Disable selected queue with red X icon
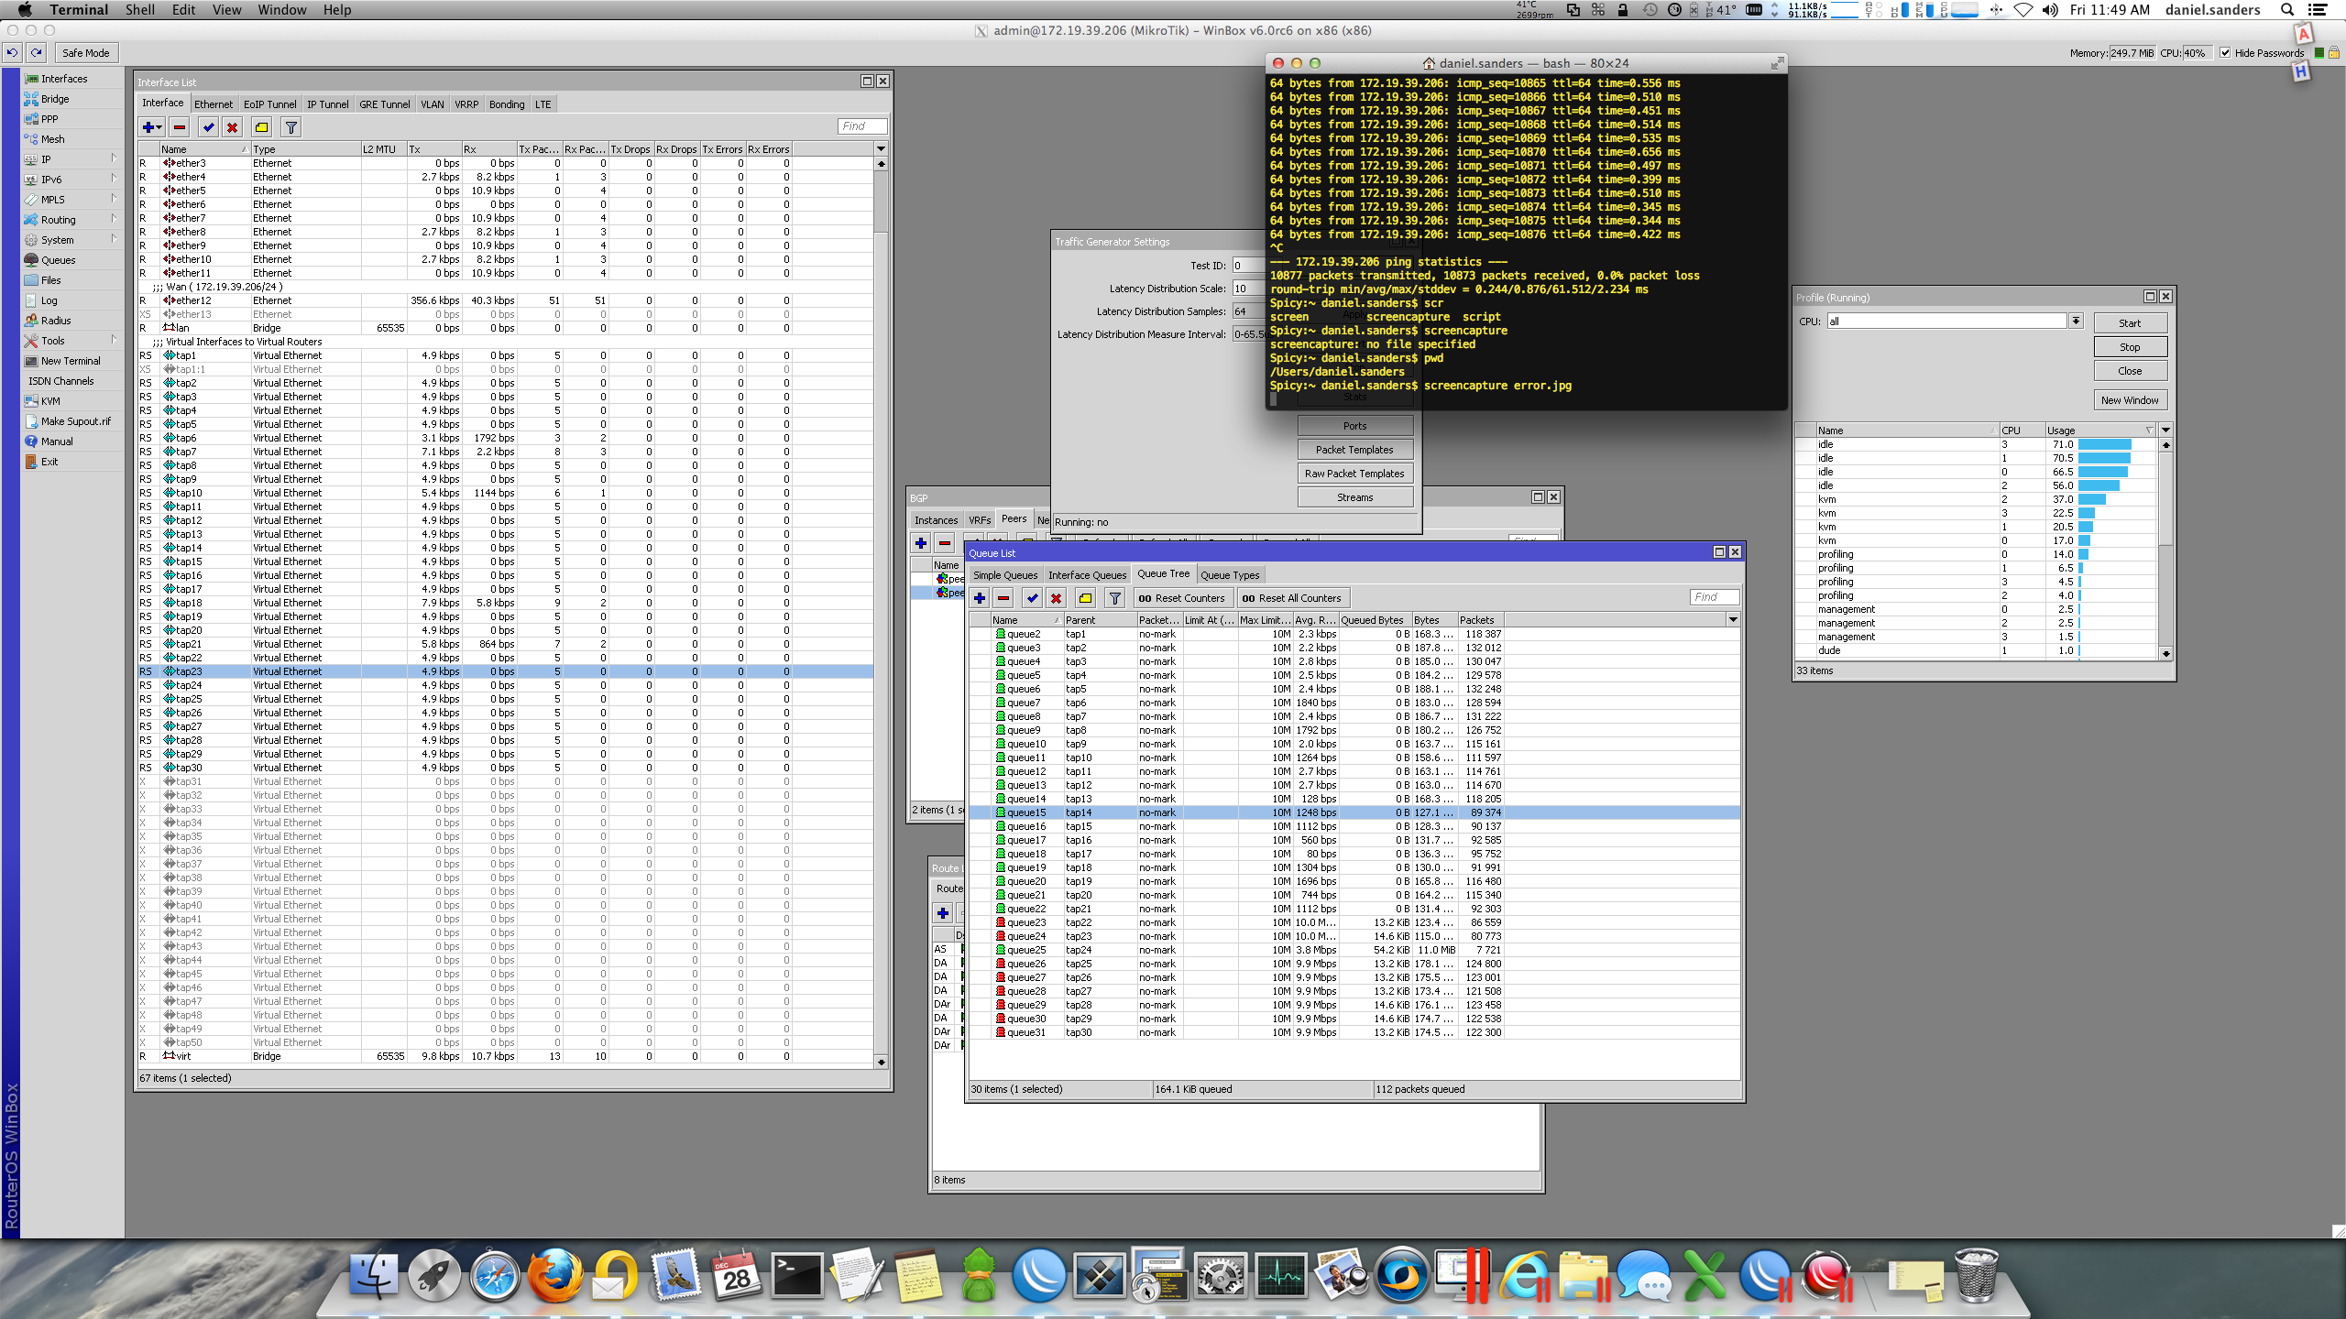 coord(1056,598)
